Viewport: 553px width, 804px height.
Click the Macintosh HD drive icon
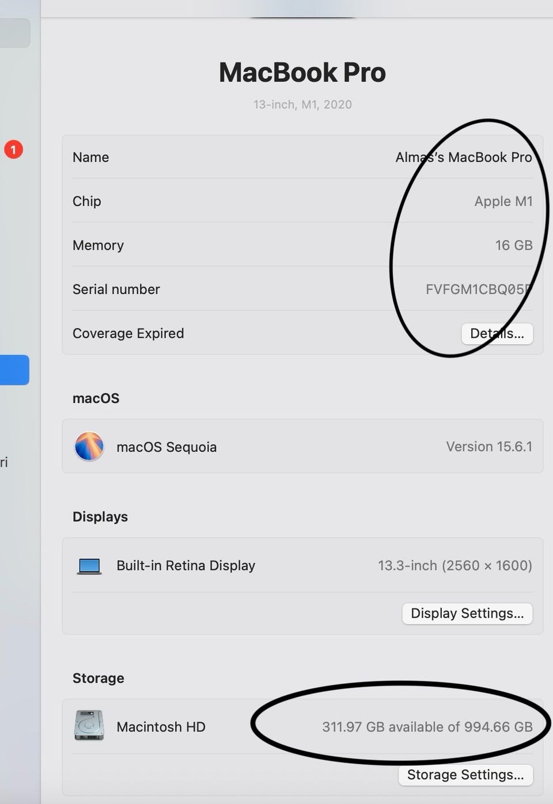pyautogui.click(x=89, y=725)
